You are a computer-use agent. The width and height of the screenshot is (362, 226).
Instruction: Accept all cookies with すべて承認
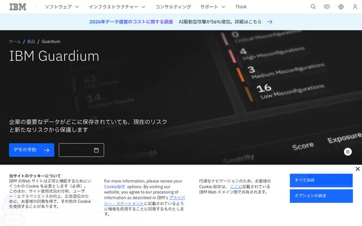321,180
